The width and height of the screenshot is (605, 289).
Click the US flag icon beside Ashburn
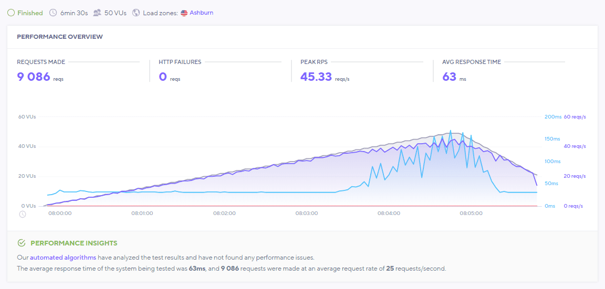(184, 13)
